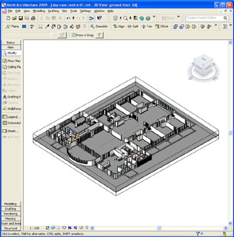234x237 pixels.
Task: Click the reveal hidden elements lightbulb
Action: (87, 228)
